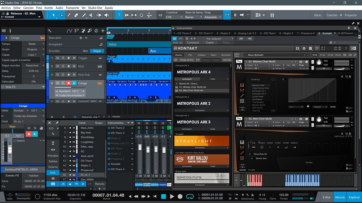
Task: Open Kontakt Multi Rack New (default) dropdown
Action: [x=276, y=55]
